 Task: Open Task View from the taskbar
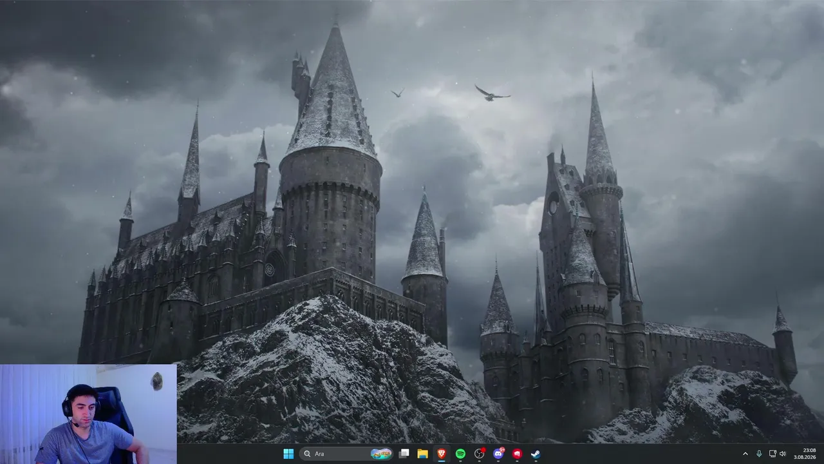404,454
